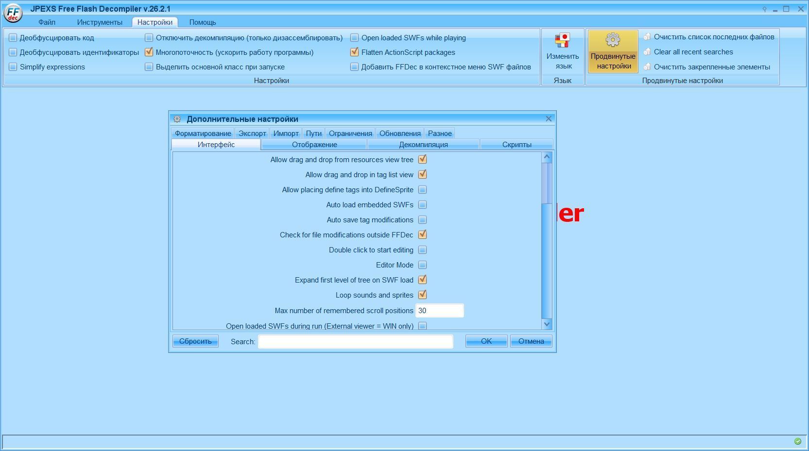Screen dimensions: 809x451
Task: Click the Change language flag icon
Action: [562, 40]
